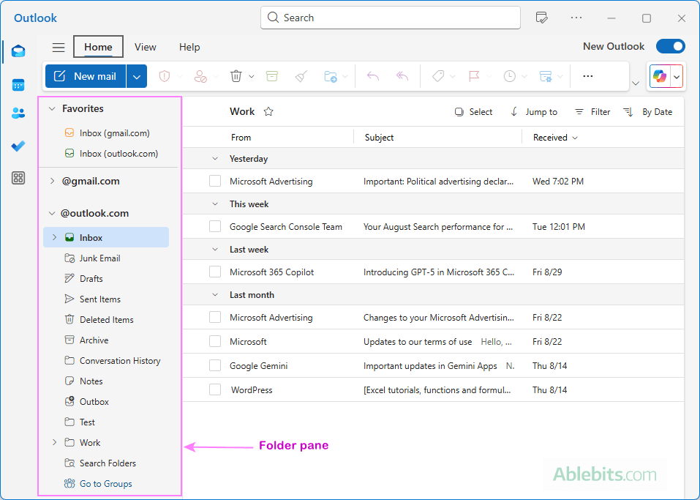
Task: Expand the Inbox subfolders chevron
Action: click(54, 237)
